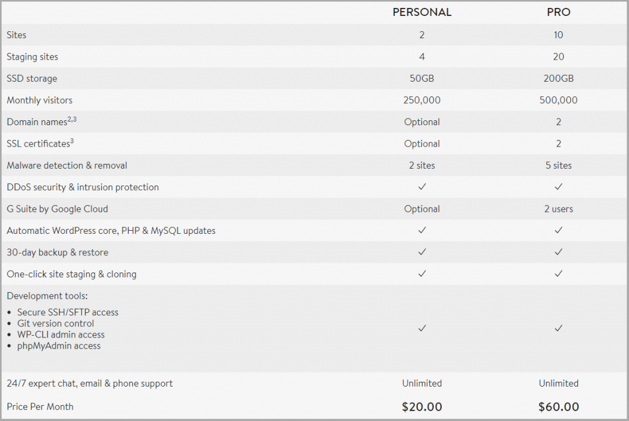Click the Pro DDoS security checkmark
Viewport: 629px width, 421px height.
tap(558, 187)
